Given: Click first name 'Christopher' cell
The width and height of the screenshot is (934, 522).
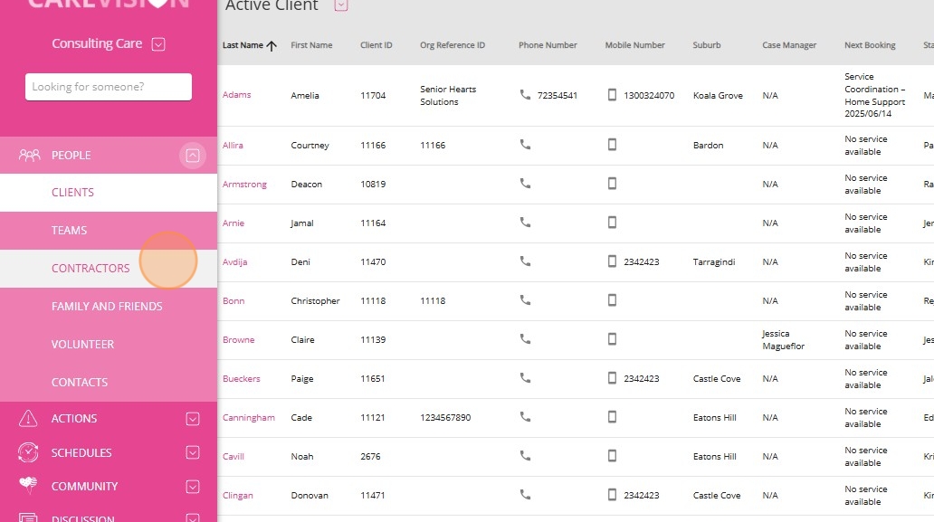Looking at the screenshot, I should pyautogui.click(x=315, y=301).
